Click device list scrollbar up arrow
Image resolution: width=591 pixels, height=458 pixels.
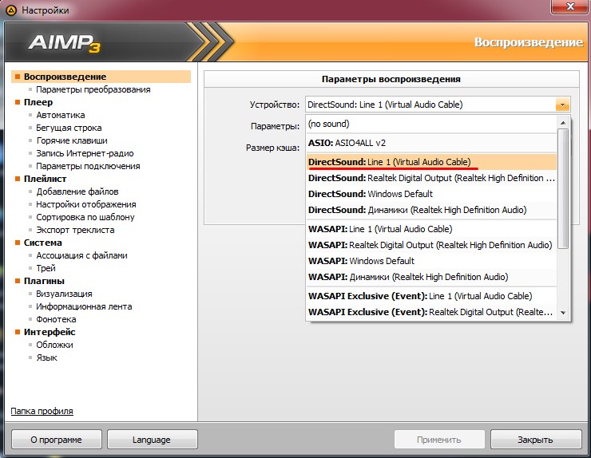pyautogui.click(x=563, y=123)
